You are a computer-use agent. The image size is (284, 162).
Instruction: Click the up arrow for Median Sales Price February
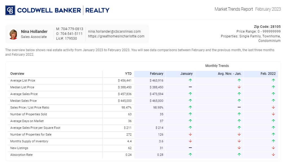click(190, 101)
